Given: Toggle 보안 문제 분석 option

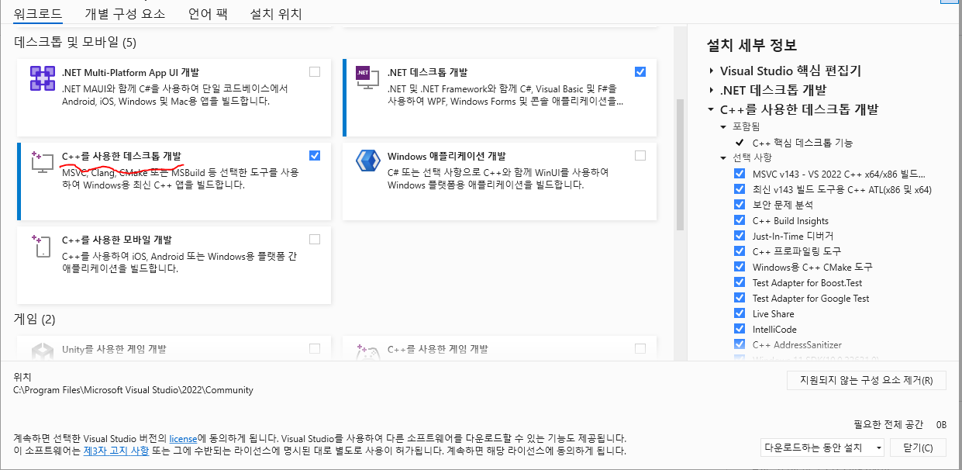Looking at the screenshot, I should (x=740, y=205).
